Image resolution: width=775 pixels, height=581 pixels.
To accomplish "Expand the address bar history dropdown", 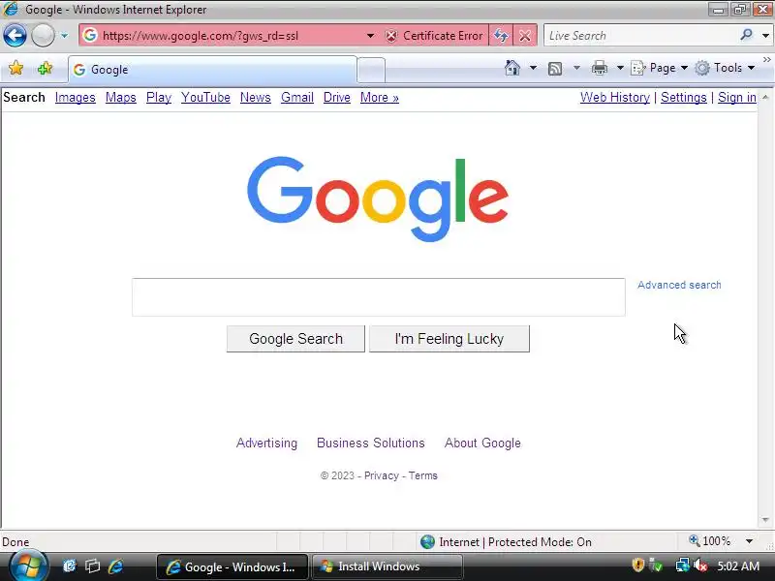I will (370, 36).
